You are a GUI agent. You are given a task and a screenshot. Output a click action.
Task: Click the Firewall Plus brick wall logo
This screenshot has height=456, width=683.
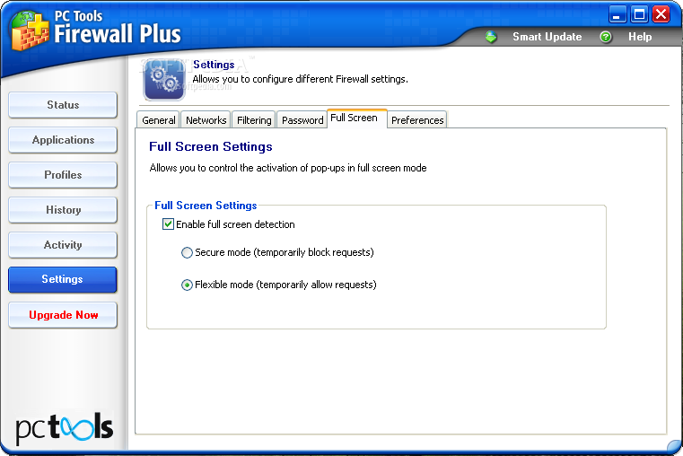click(30, 31)
